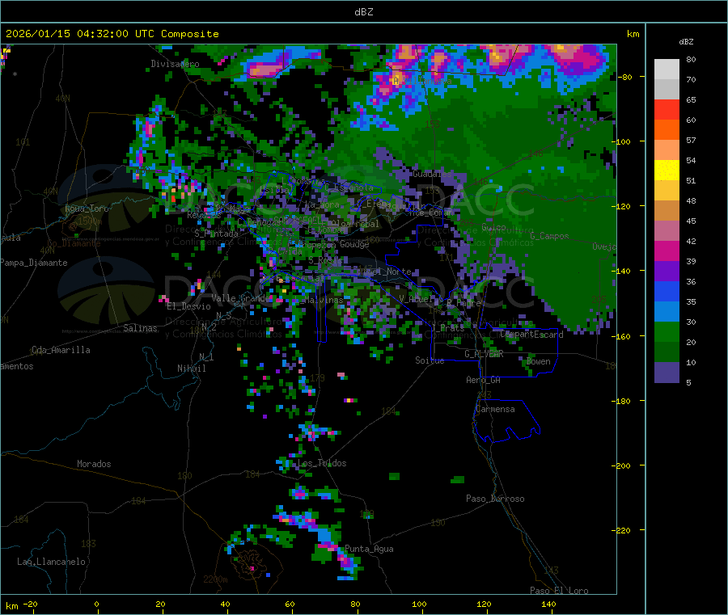Click the -160 km vertical axis tick
The height and width of the screenshot is (615, 728).
(x=623, y=336)
